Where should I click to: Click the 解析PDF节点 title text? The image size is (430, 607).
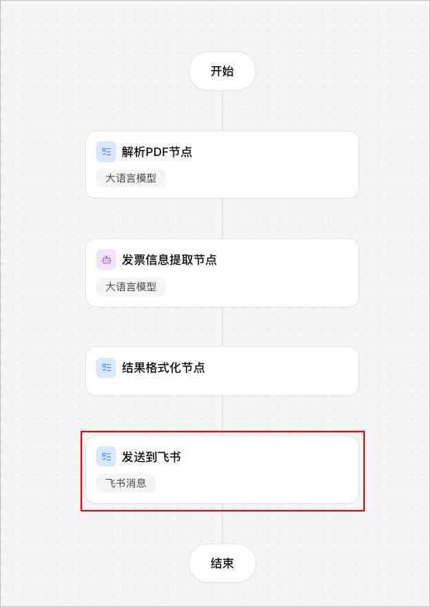click(157, 152)
